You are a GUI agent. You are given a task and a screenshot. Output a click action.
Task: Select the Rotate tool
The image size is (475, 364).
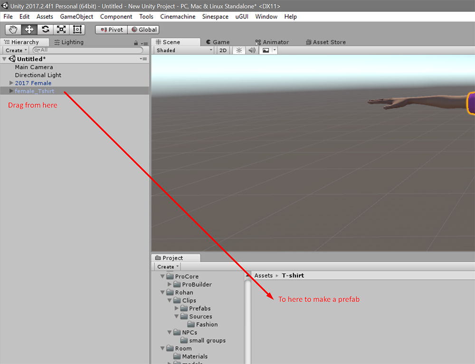[46, 30]
